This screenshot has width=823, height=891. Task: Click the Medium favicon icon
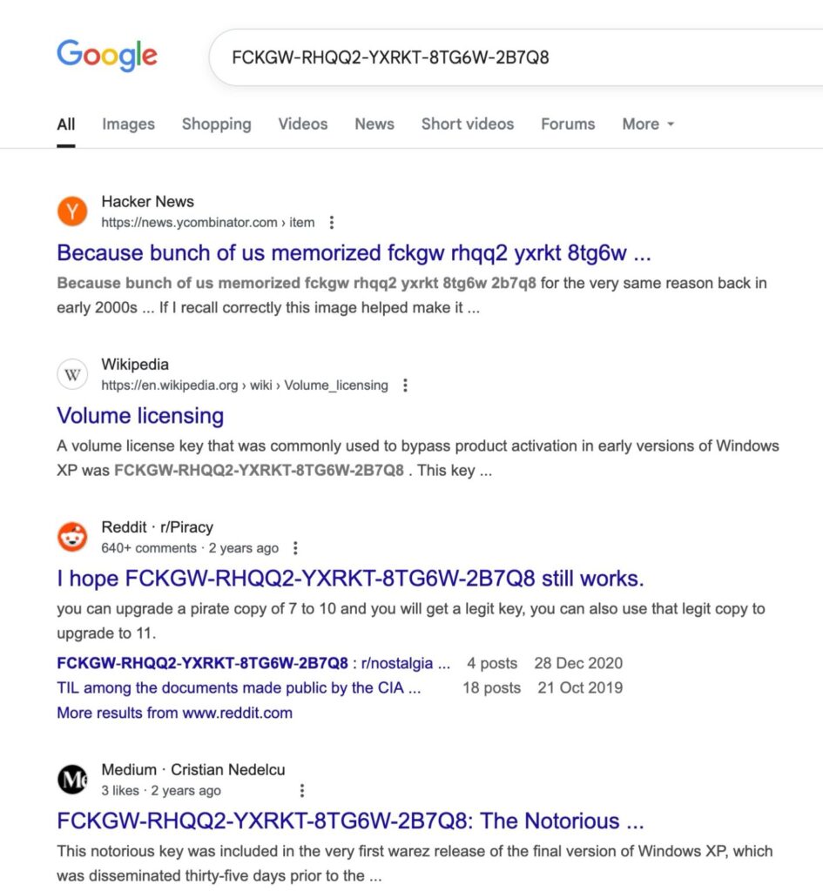[72, 780]
